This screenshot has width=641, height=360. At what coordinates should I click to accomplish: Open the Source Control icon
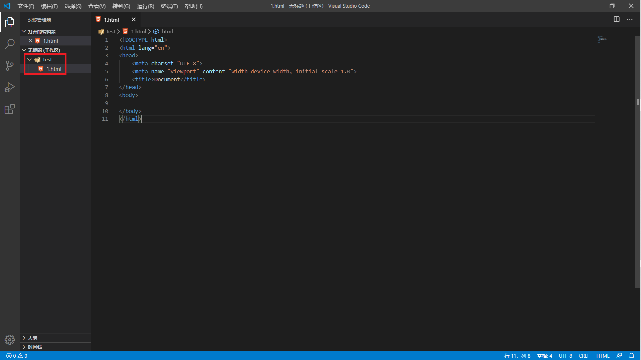10,65
